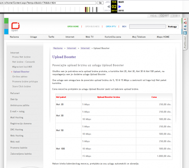Open Promena brzine pristupa sidebar item
Screen dimensions: 189x168
coord(25,81)
